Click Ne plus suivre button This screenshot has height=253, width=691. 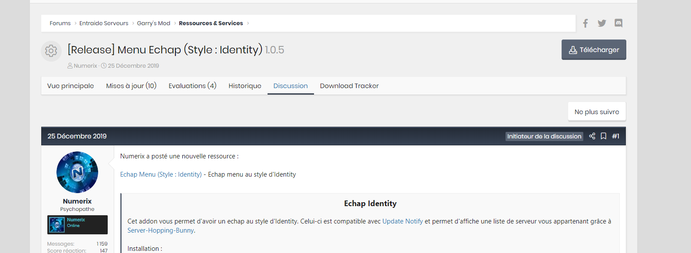(597, 112)
